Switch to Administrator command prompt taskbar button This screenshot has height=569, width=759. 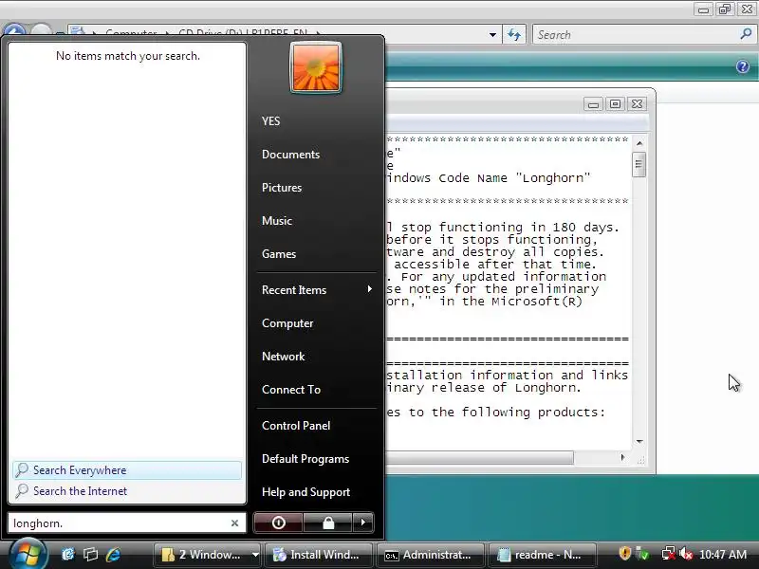tap(431, 555)
